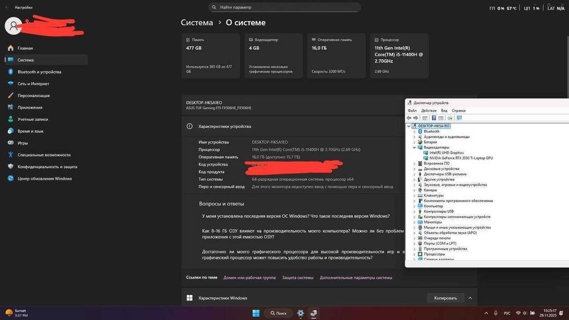Click the monitor icon in Device Manager's toolbar
This screenshot has width=569, height=320.
tap(459, 118)
